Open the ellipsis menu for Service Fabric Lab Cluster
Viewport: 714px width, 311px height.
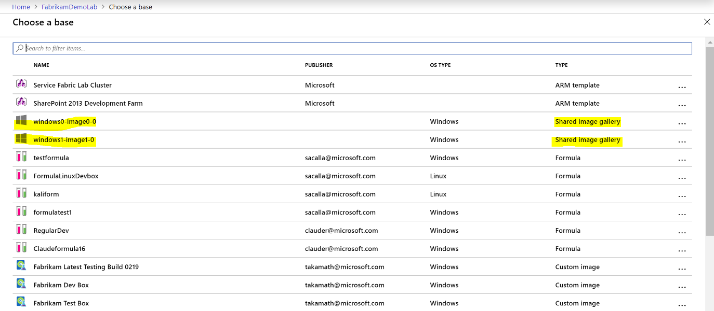click(682, 87)
